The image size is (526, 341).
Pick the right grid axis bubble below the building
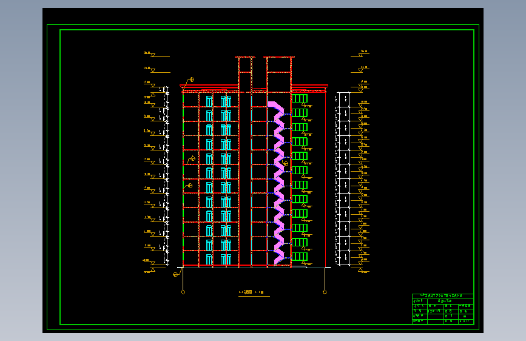[x=325, y=292]
